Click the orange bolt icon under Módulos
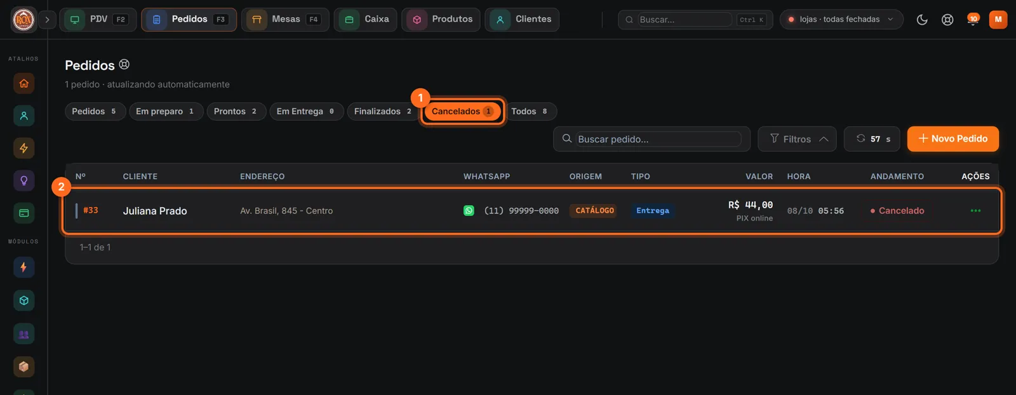 pos(24,267)
